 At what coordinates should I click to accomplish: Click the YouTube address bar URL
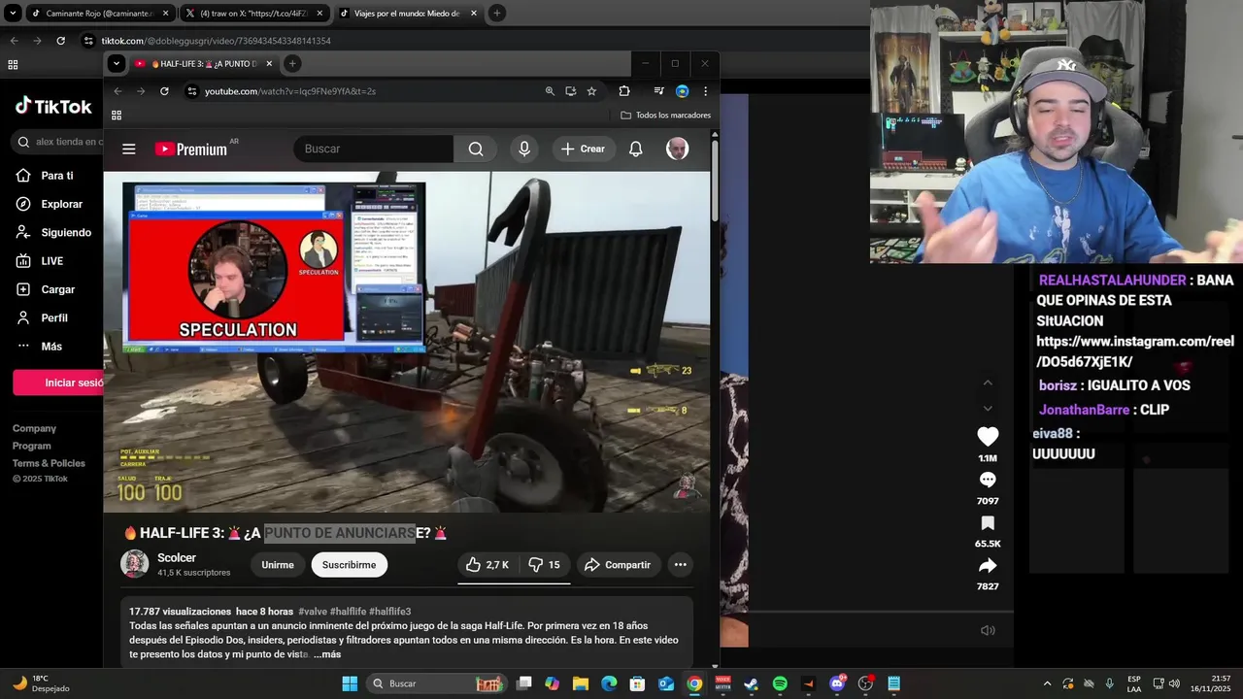point(290,91)
